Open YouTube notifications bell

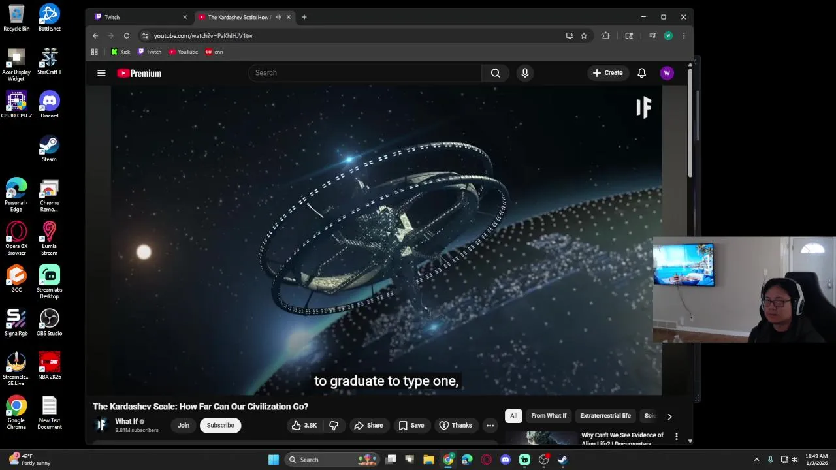click(x=641, y=73)
